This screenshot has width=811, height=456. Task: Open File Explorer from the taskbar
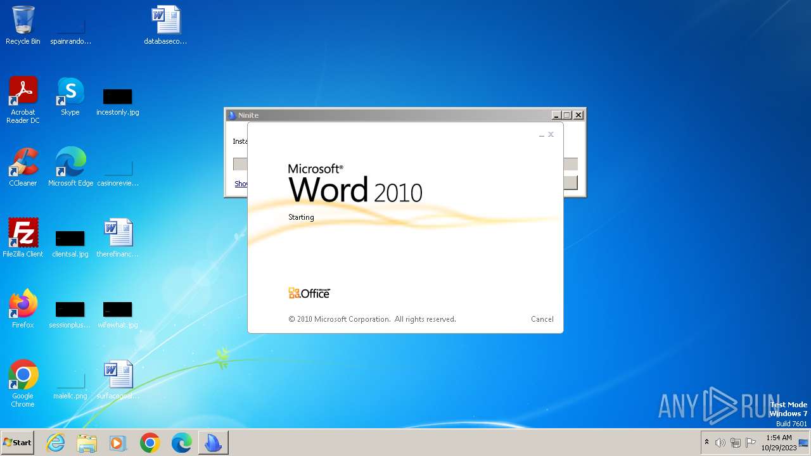coord(87,443)
